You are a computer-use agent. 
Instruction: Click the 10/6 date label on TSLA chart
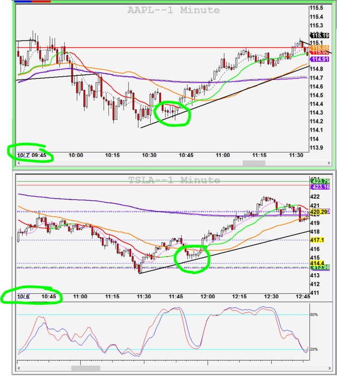click(x=23, y=297)
